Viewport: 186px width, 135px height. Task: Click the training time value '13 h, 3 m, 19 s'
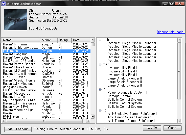(x=97, y=129)
